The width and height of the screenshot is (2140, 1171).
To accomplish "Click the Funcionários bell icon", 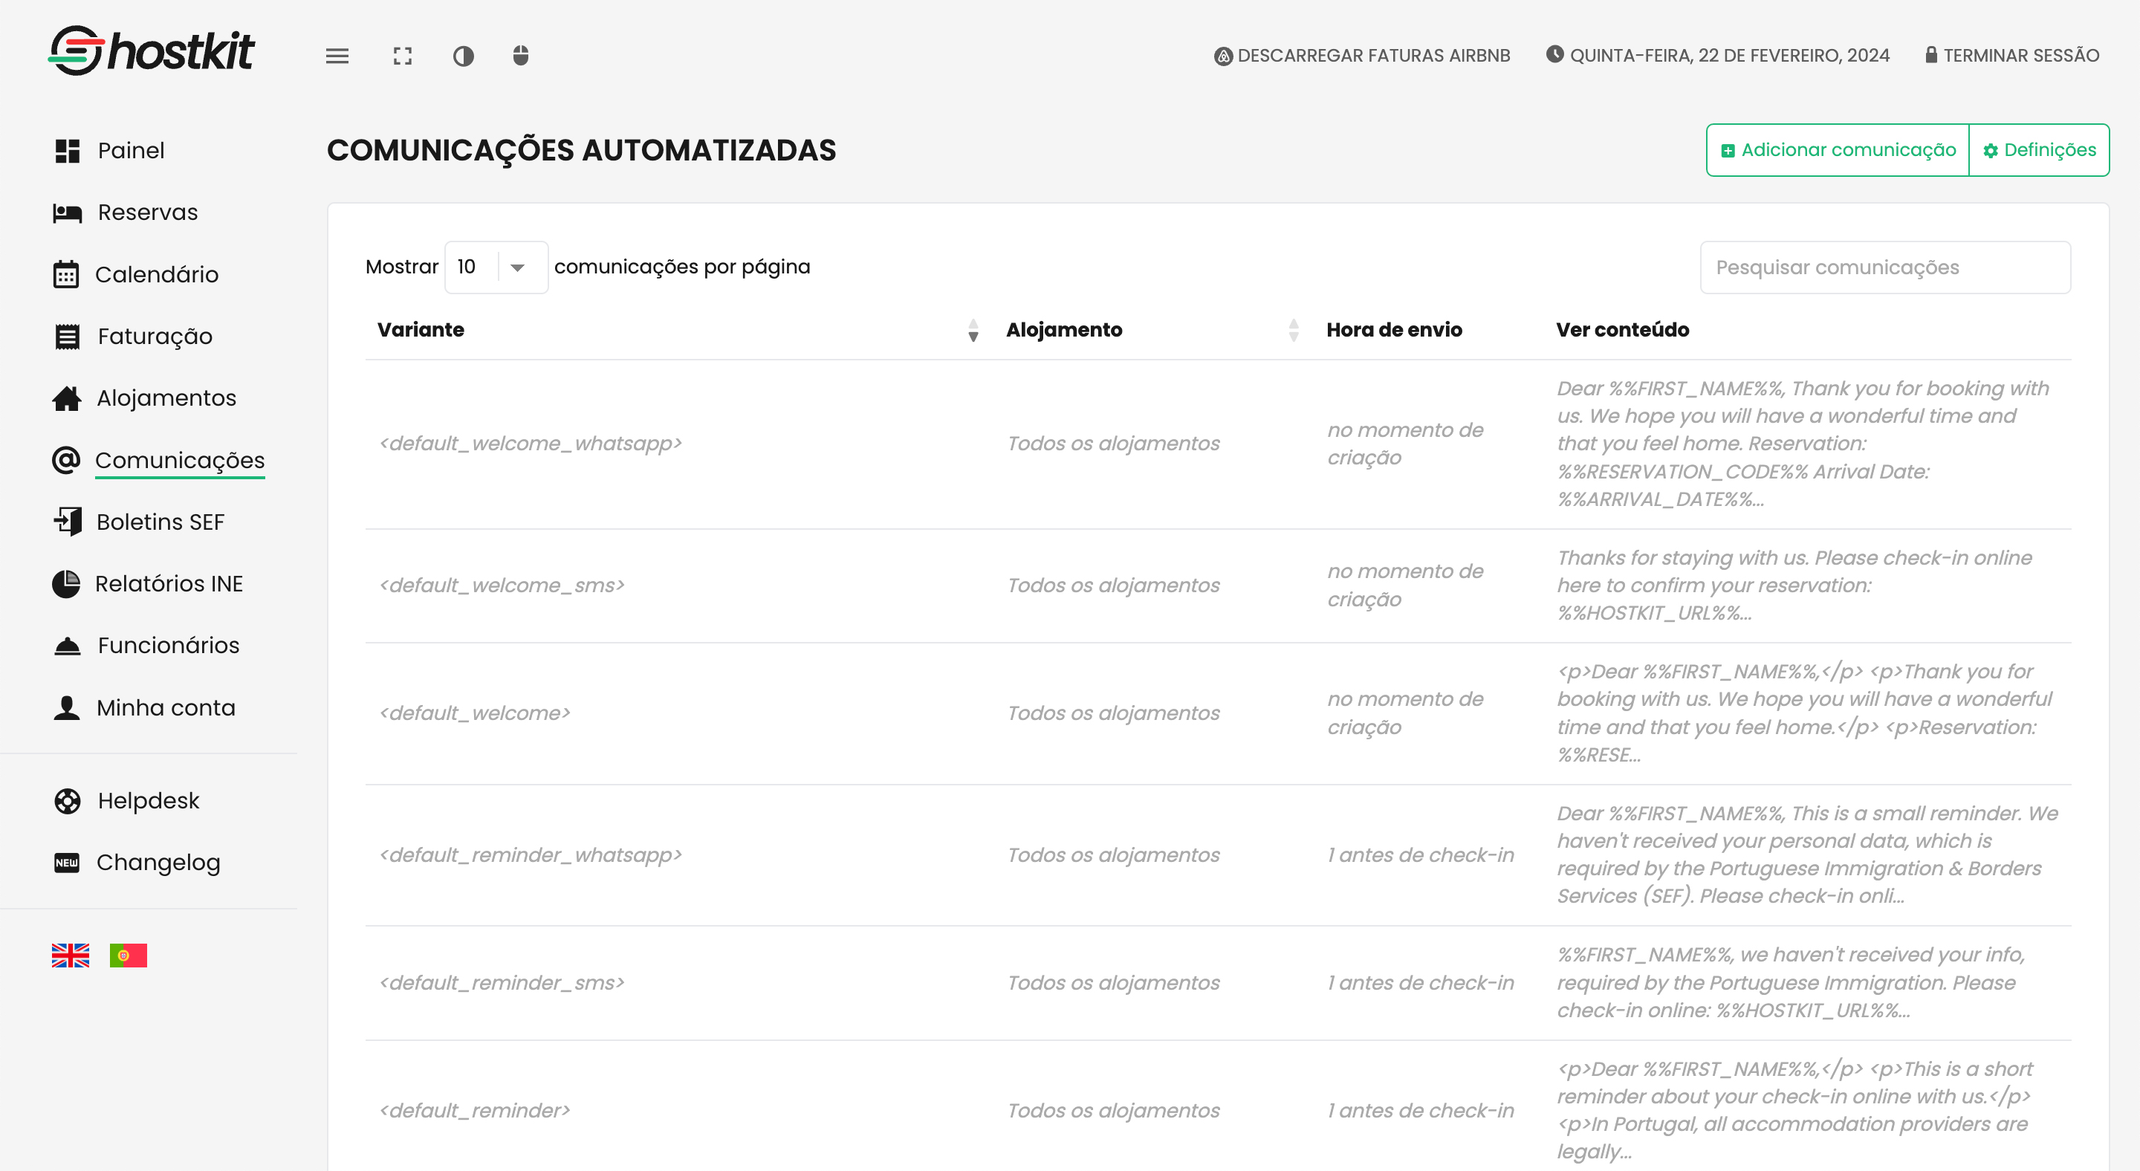I will (68, 645).
